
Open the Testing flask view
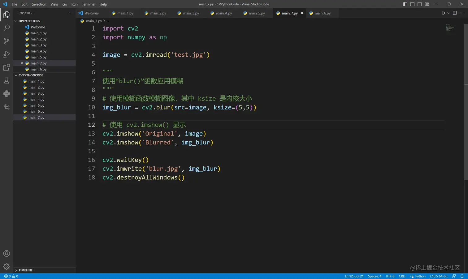pyautogui.click(x=6, y=81)
